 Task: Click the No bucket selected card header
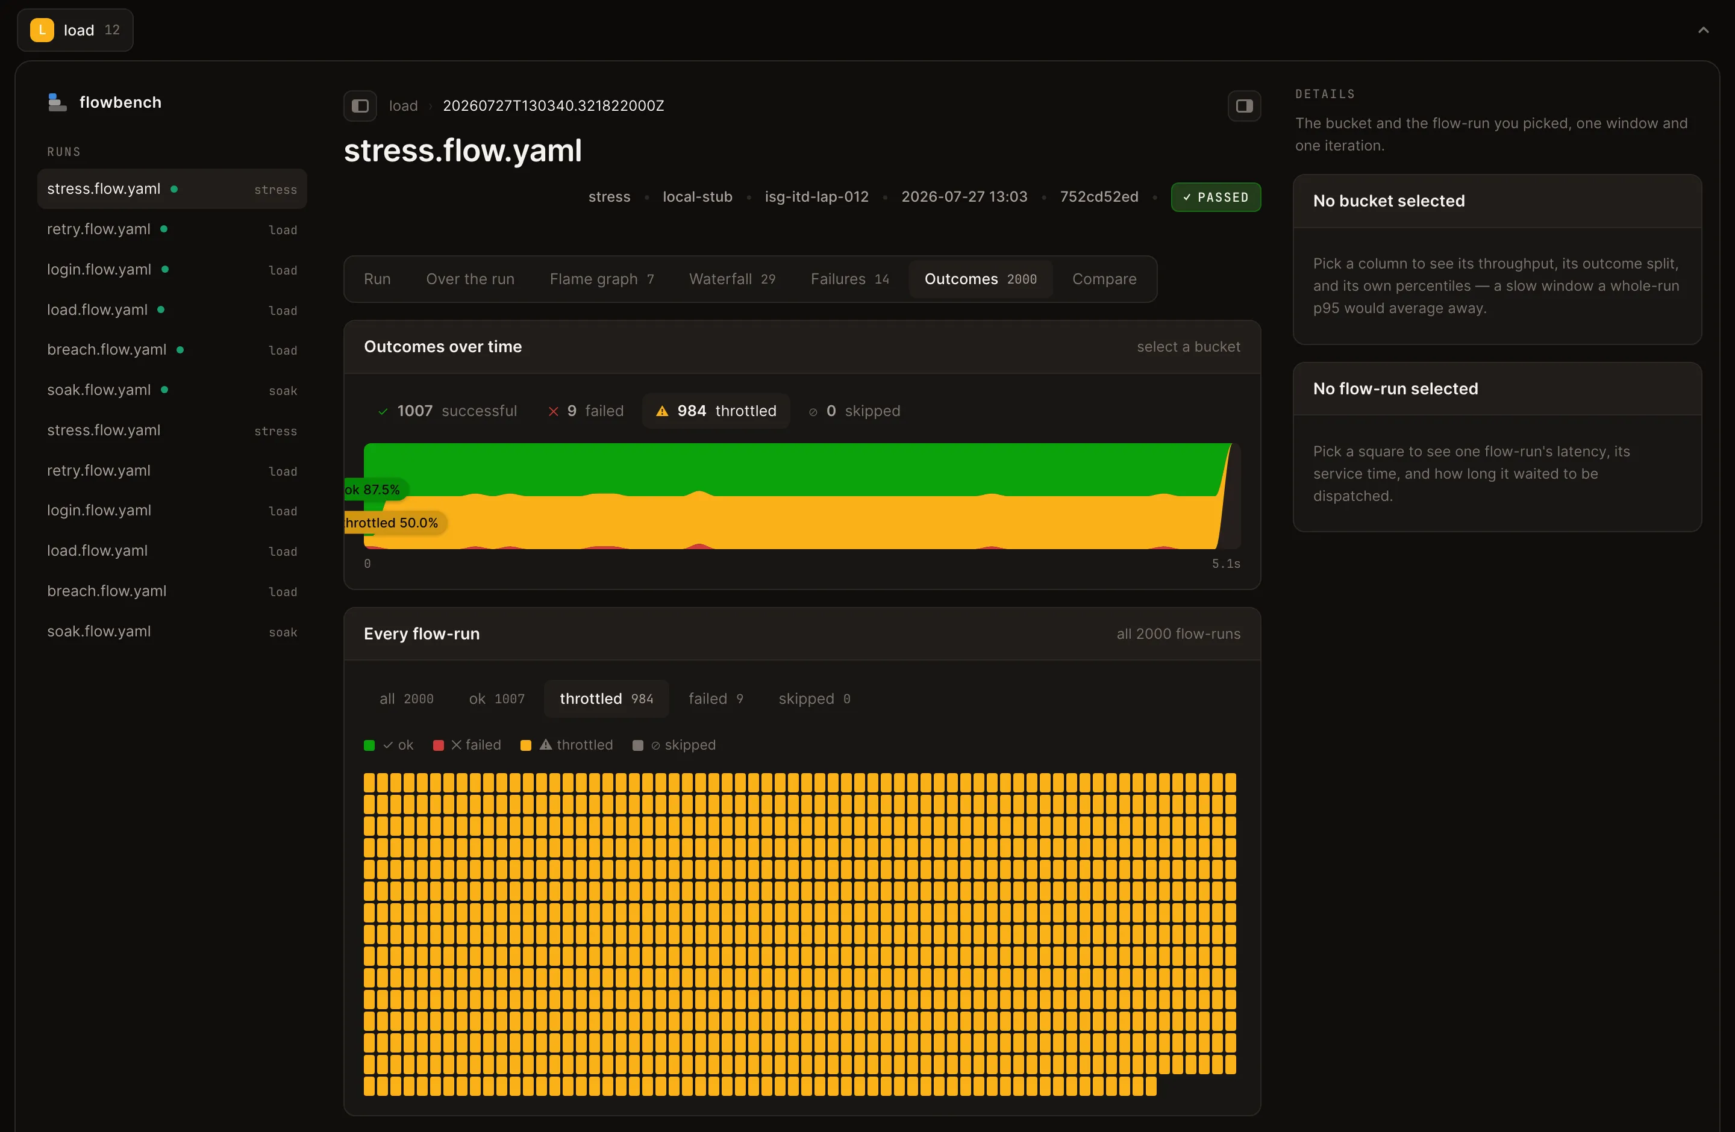tap(1498, 201)
